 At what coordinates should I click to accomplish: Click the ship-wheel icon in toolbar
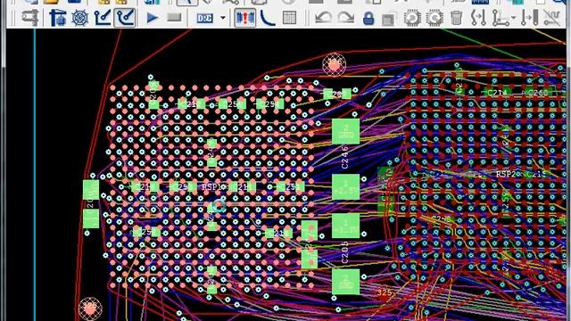(x=79, y=18)
